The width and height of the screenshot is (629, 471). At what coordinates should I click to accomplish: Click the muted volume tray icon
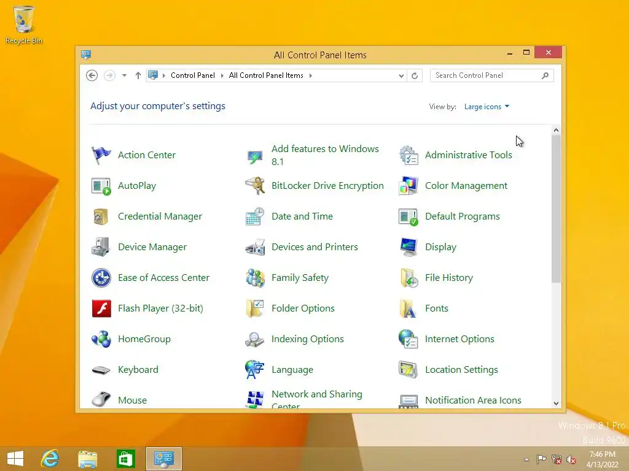(571, 459)
